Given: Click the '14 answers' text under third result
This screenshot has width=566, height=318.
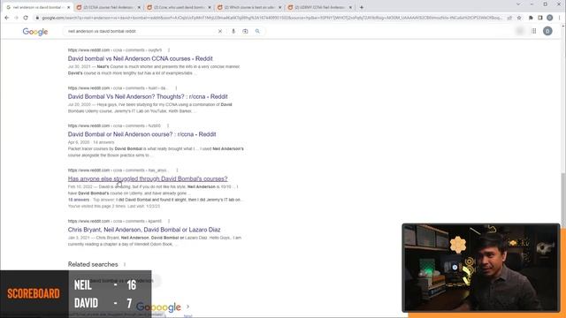Looking at the screenshot, I should [103, 142].
